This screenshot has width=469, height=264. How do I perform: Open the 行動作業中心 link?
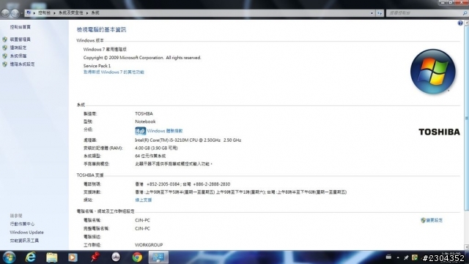point(22,224)
